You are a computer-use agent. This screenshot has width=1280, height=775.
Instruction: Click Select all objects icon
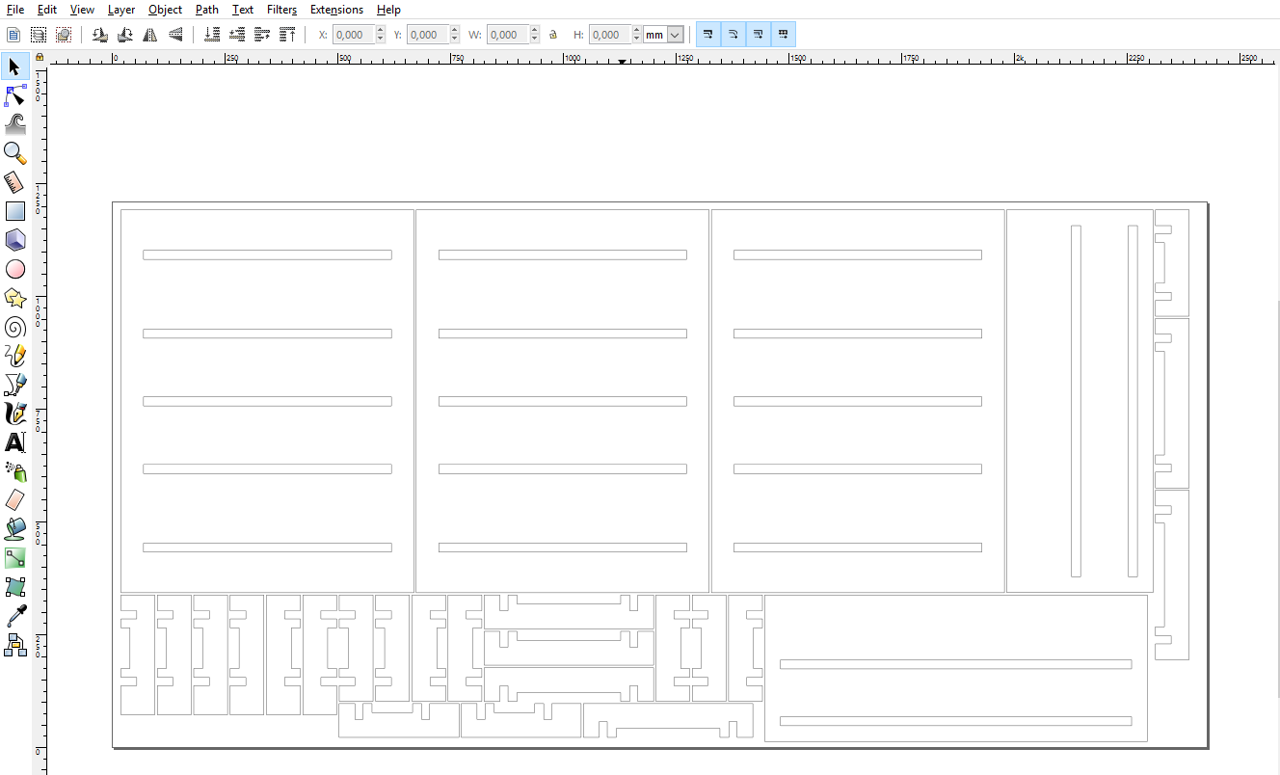13,35
